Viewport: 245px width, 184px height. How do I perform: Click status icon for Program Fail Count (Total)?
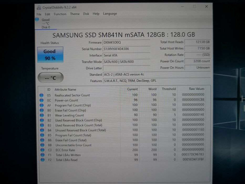pyautogui.click(x=42, y=135)
